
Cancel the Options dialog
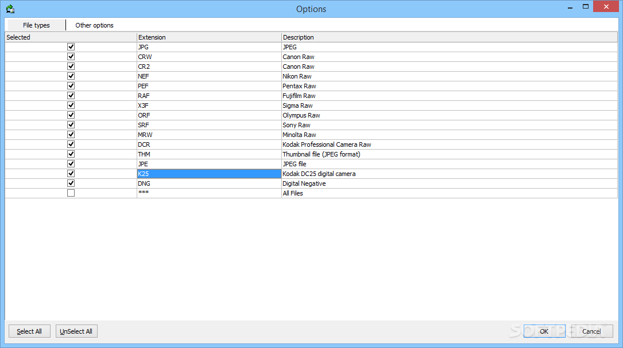[591, 331]
